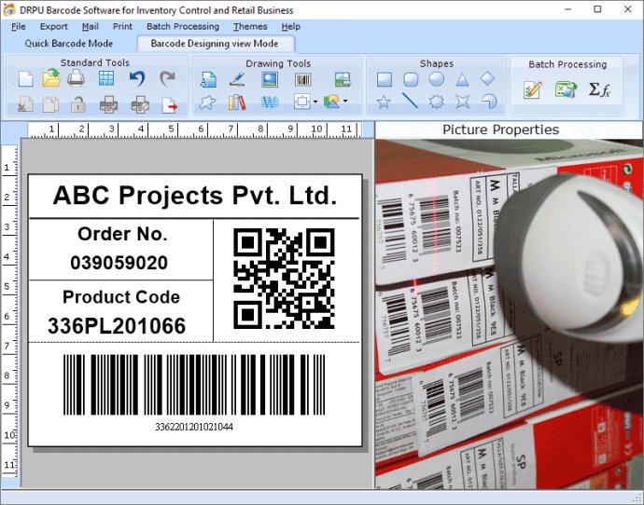Draw the curved arc shape
The width and height of the screenshot is (644, 505).
coord(489,102)
